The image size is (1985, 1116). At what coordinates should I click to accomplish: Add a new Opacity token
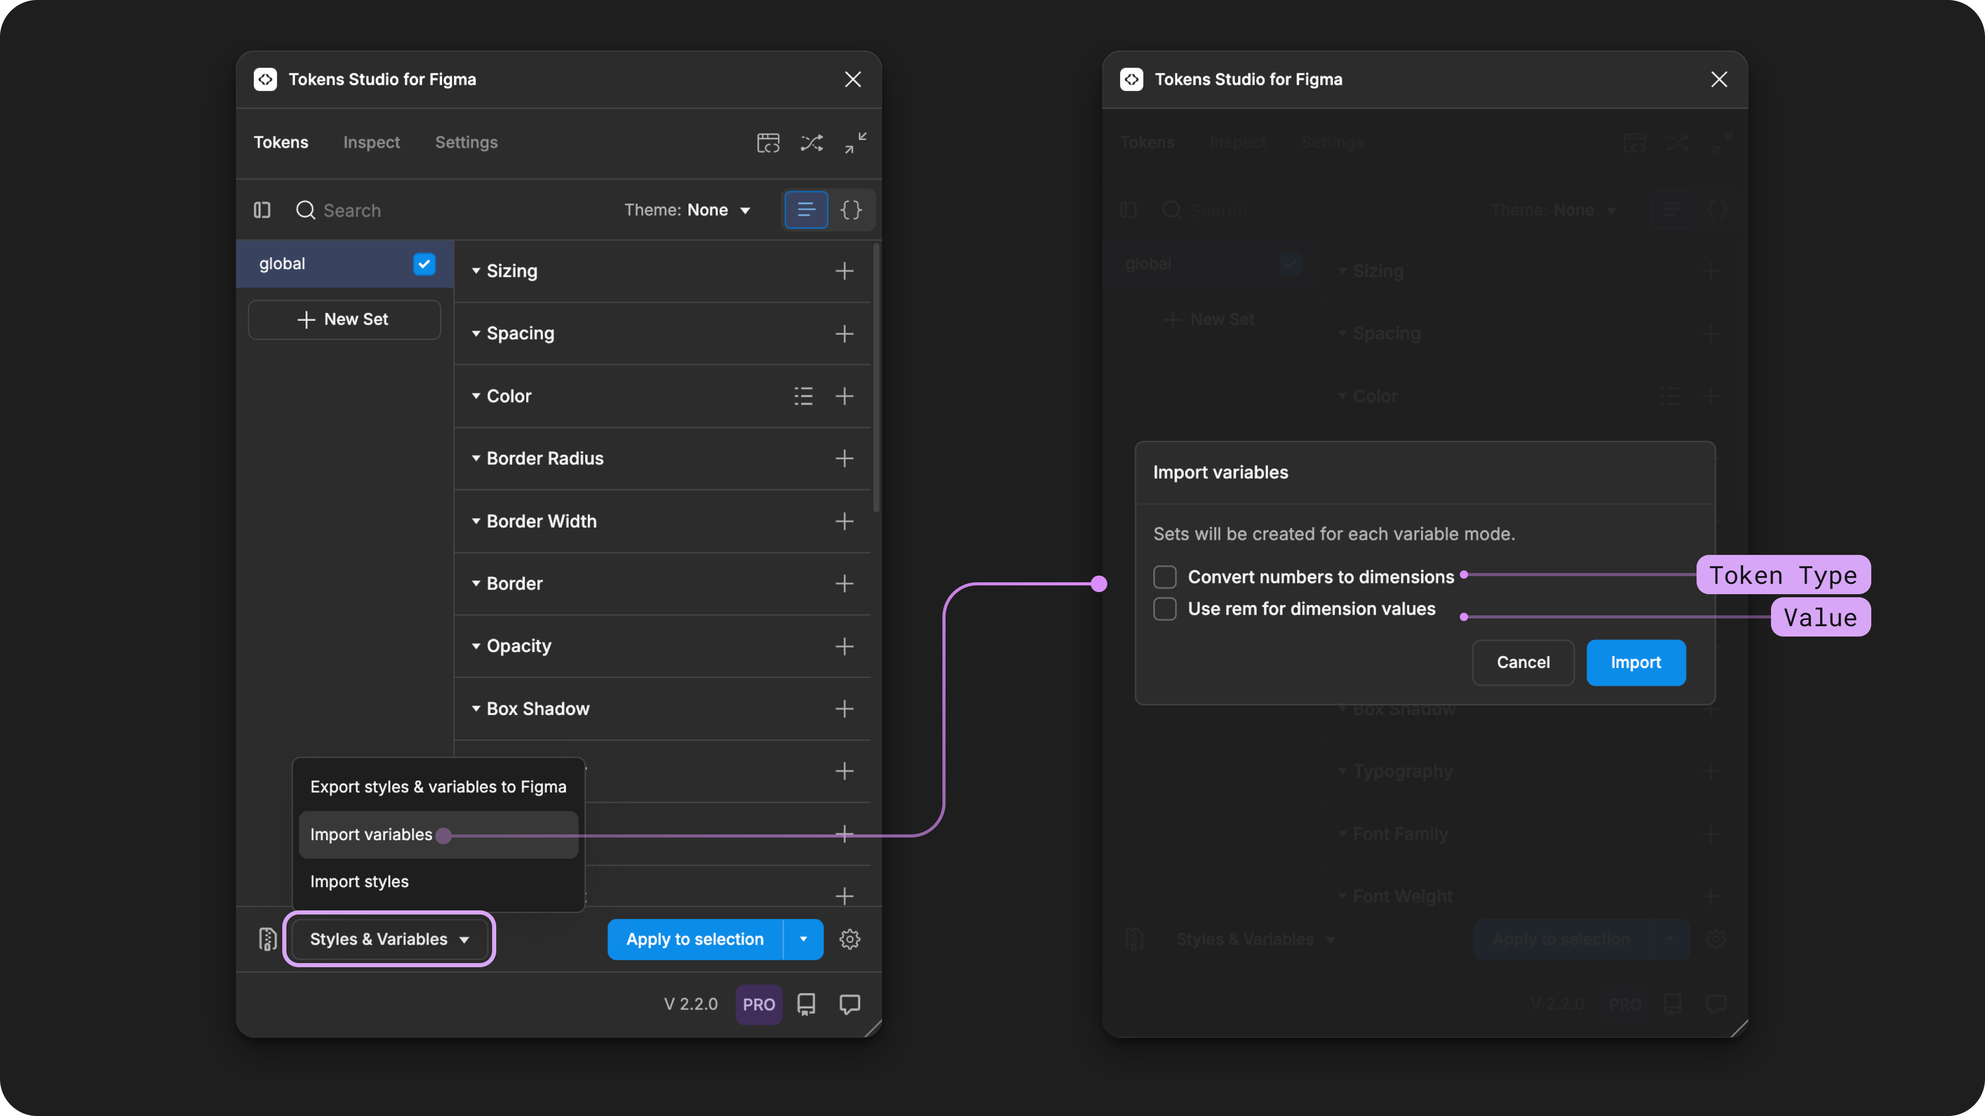pos(845,646)
